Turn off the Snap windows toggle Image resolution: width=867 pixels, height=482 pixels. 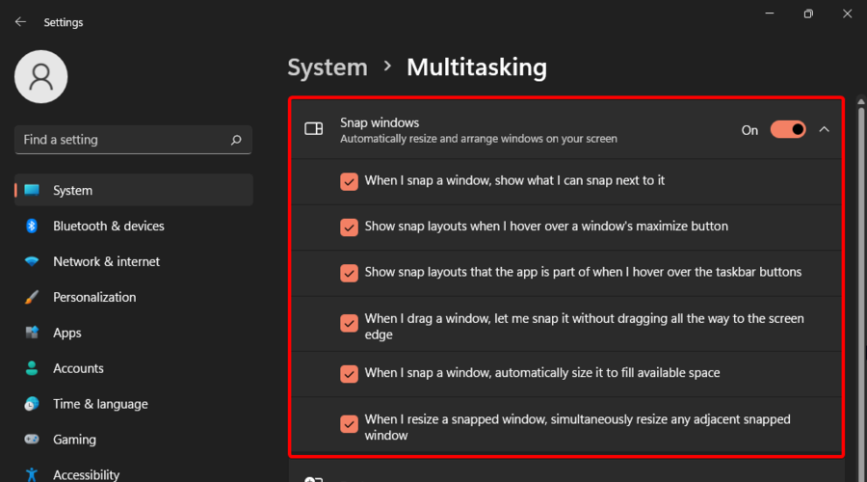pos(788,129)
